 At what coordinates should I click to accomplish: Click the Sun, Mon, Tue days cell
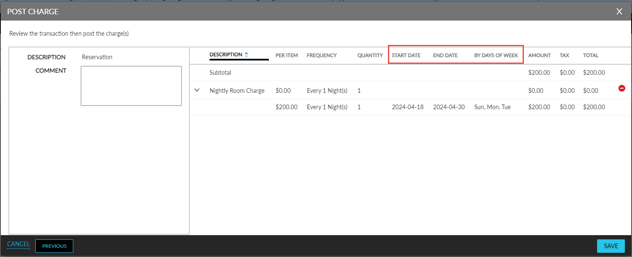[492, 107]
